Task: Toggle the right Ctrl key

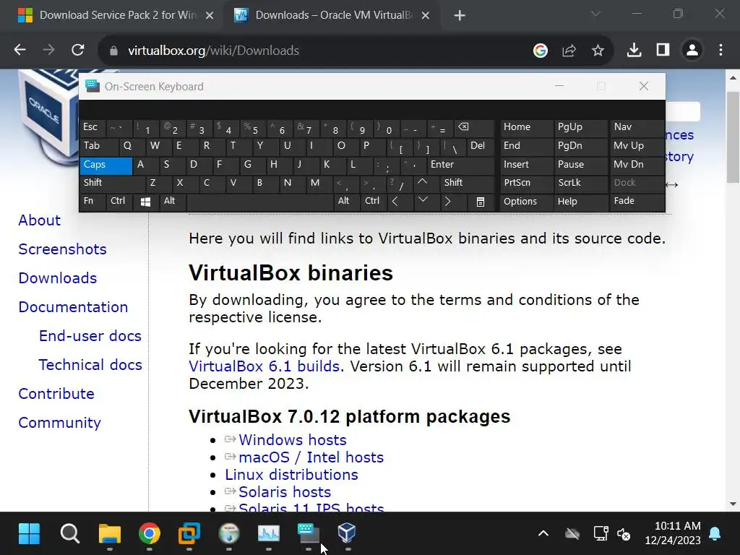Action: pos(374,202)
